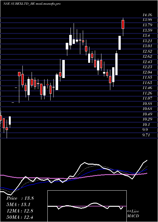Click the 12.43 price axis label
This screenshot has width=158, height=222.
[x=148, y=62]
